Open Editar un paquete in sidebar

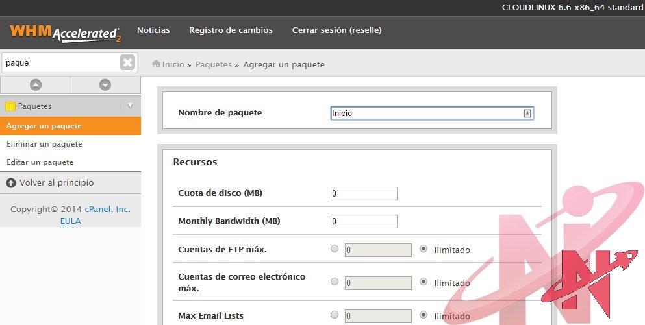point(40,162)
